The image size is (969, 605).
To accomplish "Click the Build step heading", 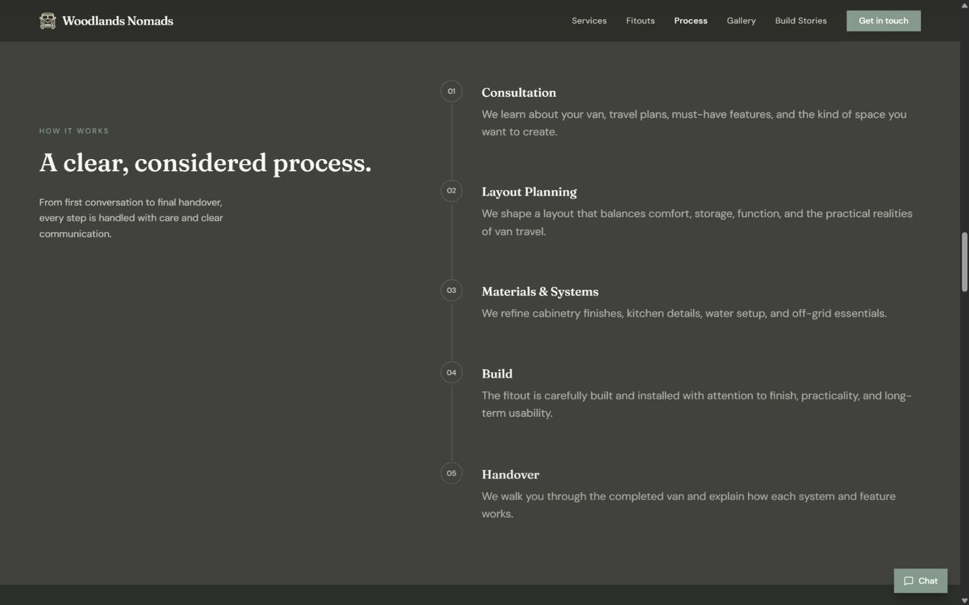I will click(497, 374).
